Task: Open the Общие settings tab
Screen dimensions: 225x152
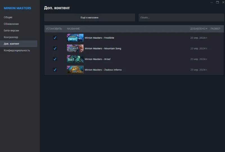Action: [8, 17]
